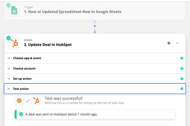
Task: Click the HubSpot logo in action header
Action: point(14,43)
